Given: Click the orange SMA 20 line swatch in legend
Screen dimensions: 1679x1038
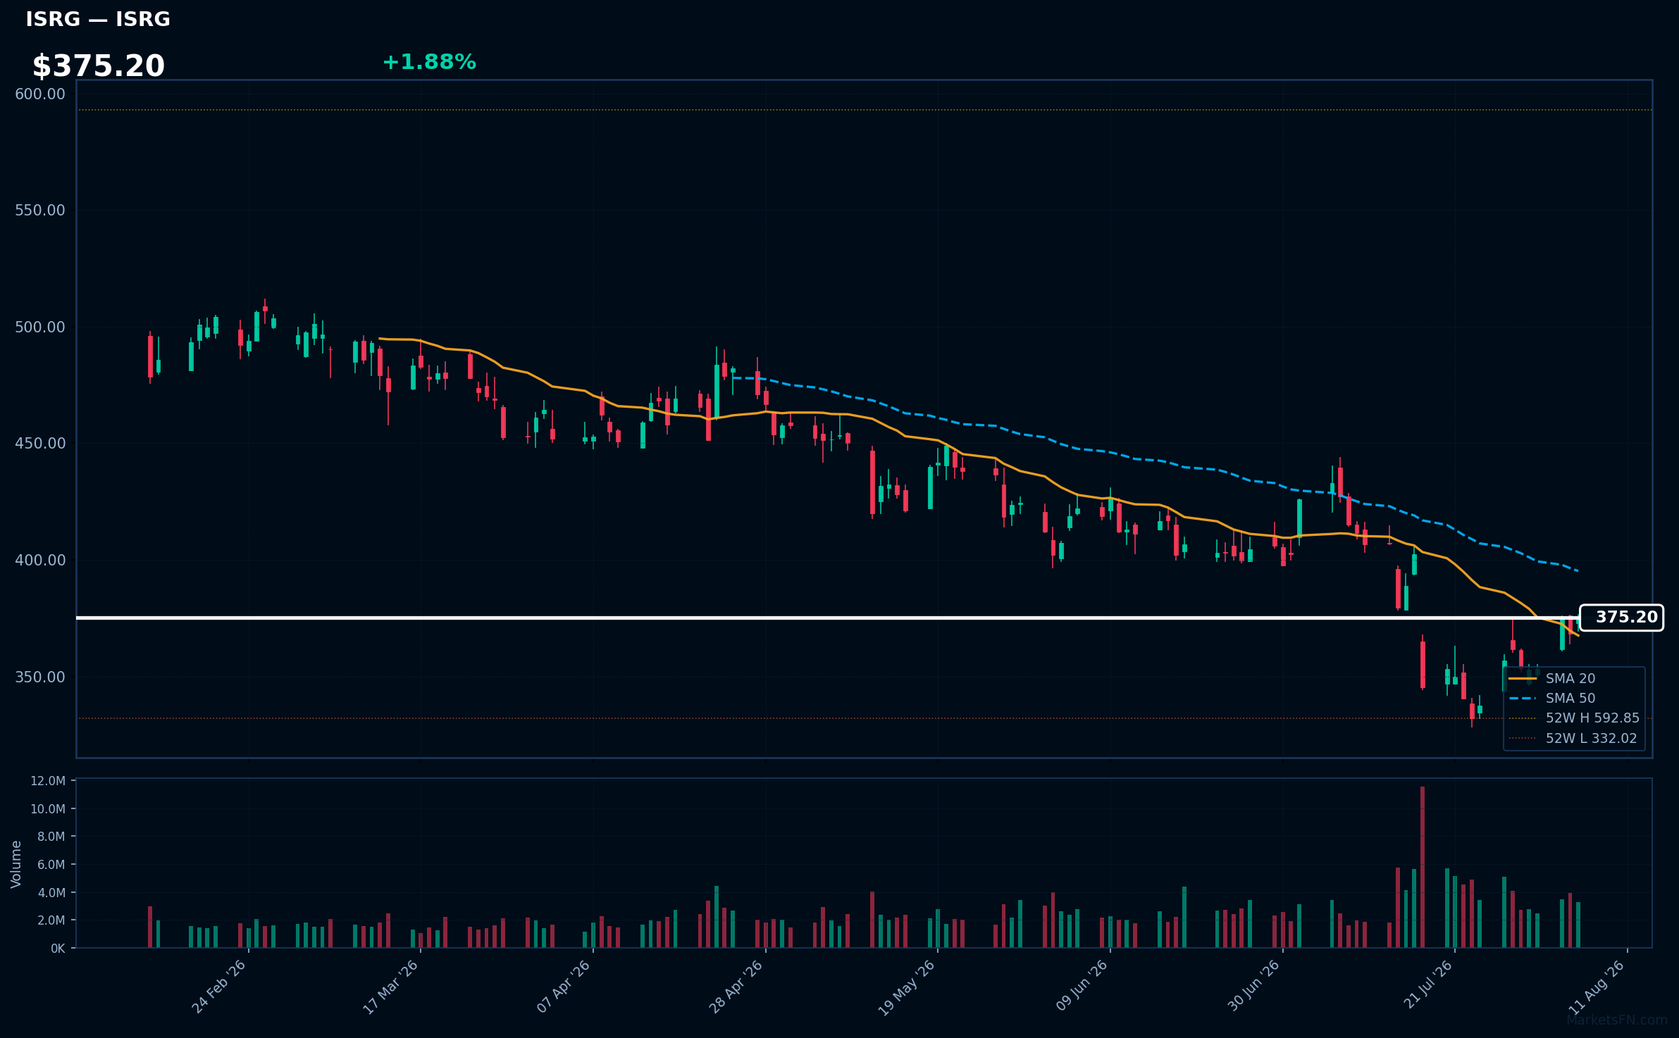Looking at the screenshot, I should tap(1523, 678).
